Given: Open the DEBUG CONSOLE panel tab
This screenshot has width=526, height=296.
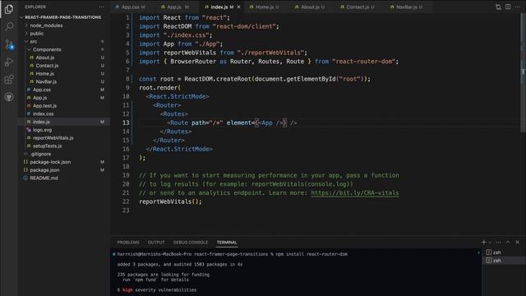Looking at the screenshot, I should click(x=191, y=243).
